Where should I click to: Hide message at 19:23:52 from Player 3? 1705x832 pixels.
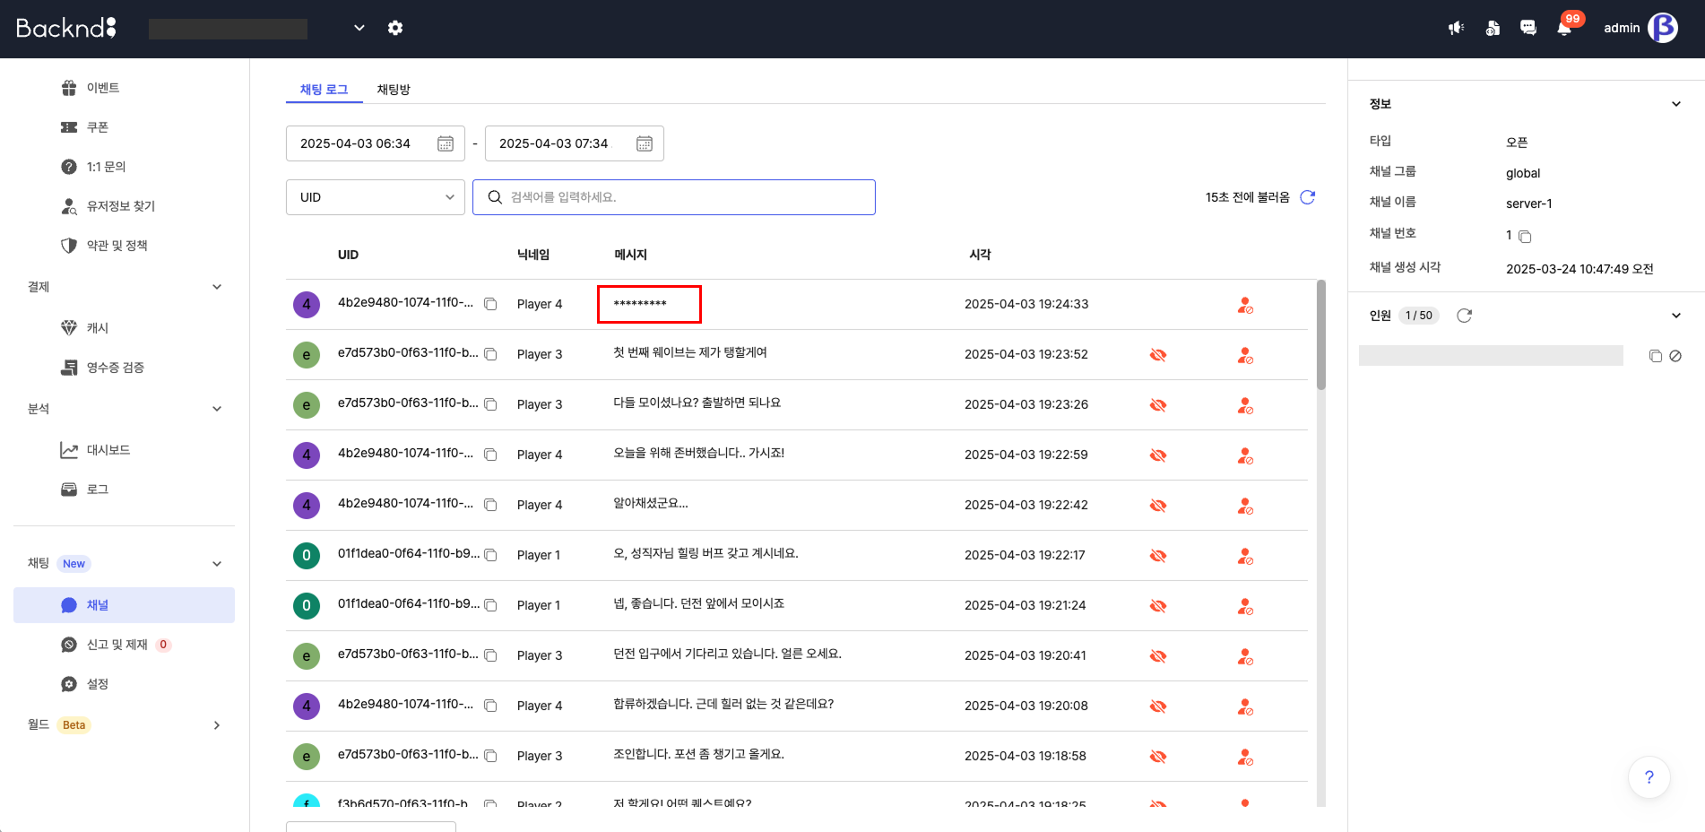click(1158, 355)
